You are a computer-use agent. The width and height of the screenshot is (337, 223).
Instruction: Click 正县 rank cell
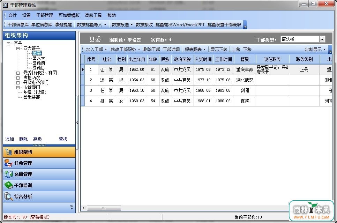(304, 69)
